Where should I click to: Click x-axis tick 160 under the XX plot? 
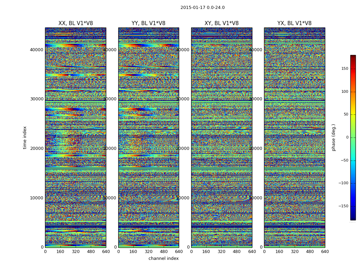tap(60, 252)
